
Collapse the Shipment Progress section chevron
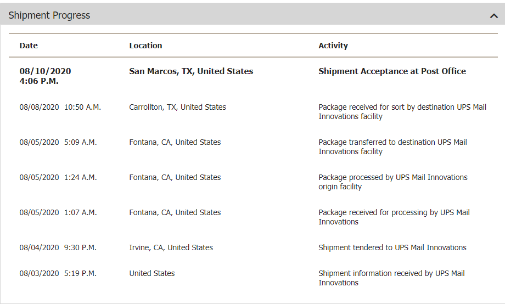coord(493,15)
